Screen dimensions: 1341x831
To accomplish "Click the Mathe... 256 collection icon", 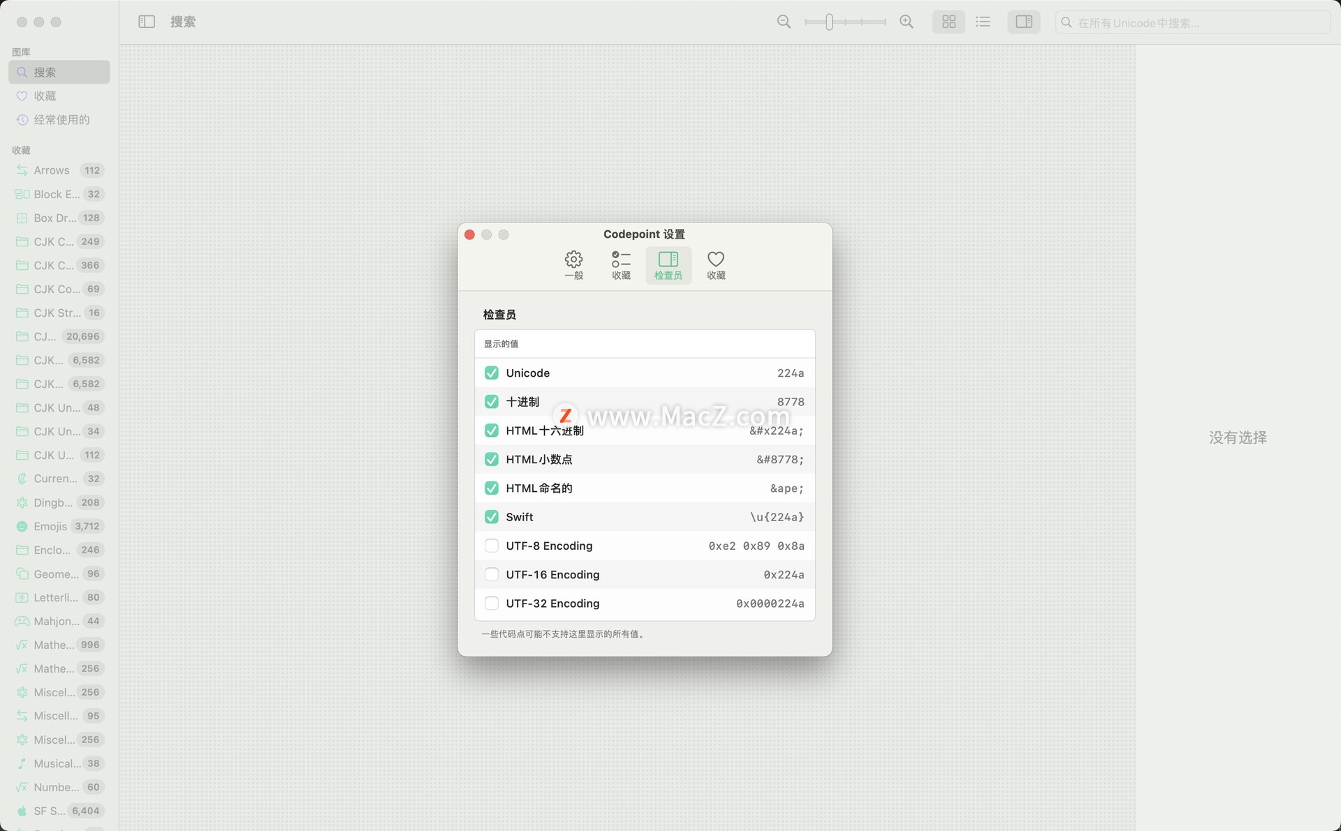I will 22,668.
